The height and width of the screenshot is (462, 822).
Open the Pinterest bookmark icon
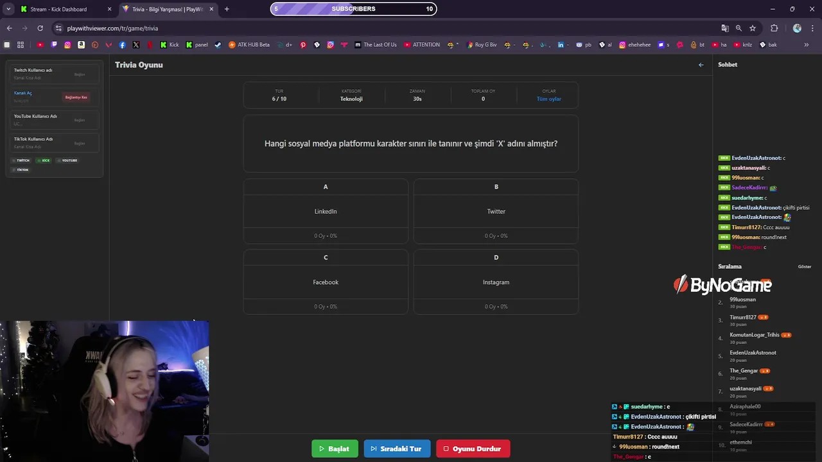click(303, 45)
